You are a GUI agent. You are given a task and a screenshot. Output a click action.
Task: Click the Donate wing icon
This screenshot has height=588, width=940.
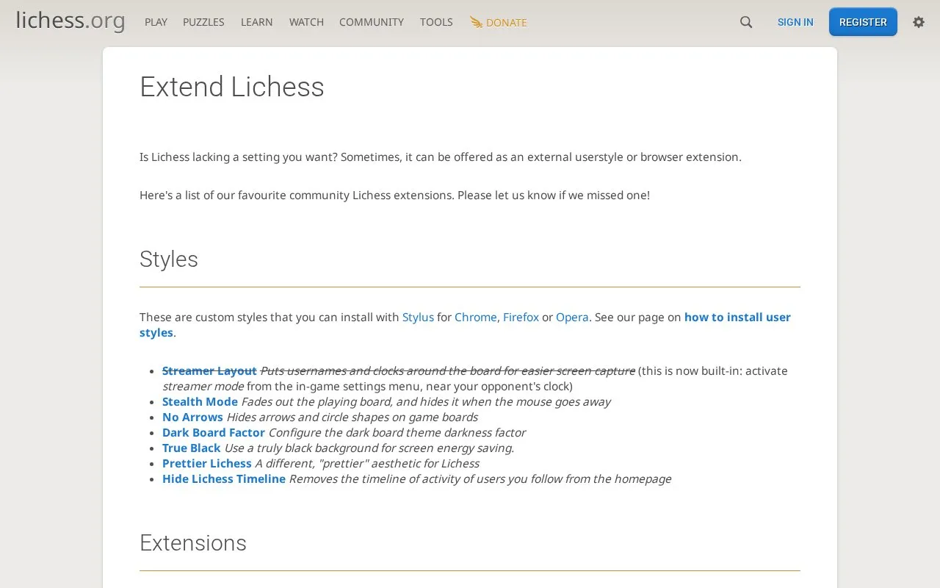[x=476, y=22]
